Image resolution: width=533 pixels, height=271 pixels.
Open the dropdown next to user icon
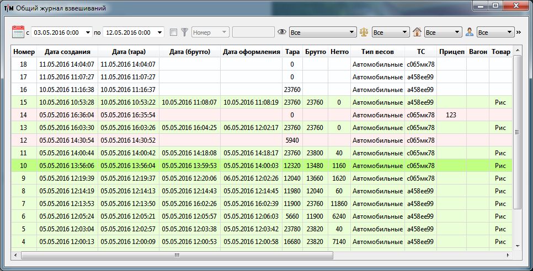point(509,32)
